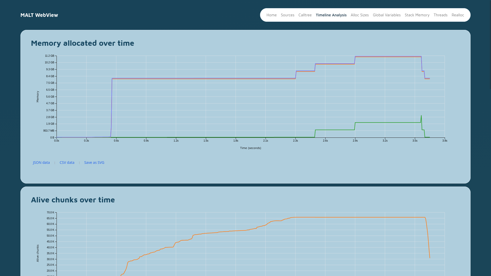Open the Threads page
The height and width of the screenshot is (276, 491).
point(440,15)
